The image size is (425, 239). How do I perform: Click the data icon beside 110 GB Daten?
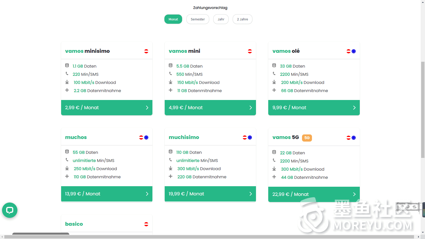[x=171, y=152]
